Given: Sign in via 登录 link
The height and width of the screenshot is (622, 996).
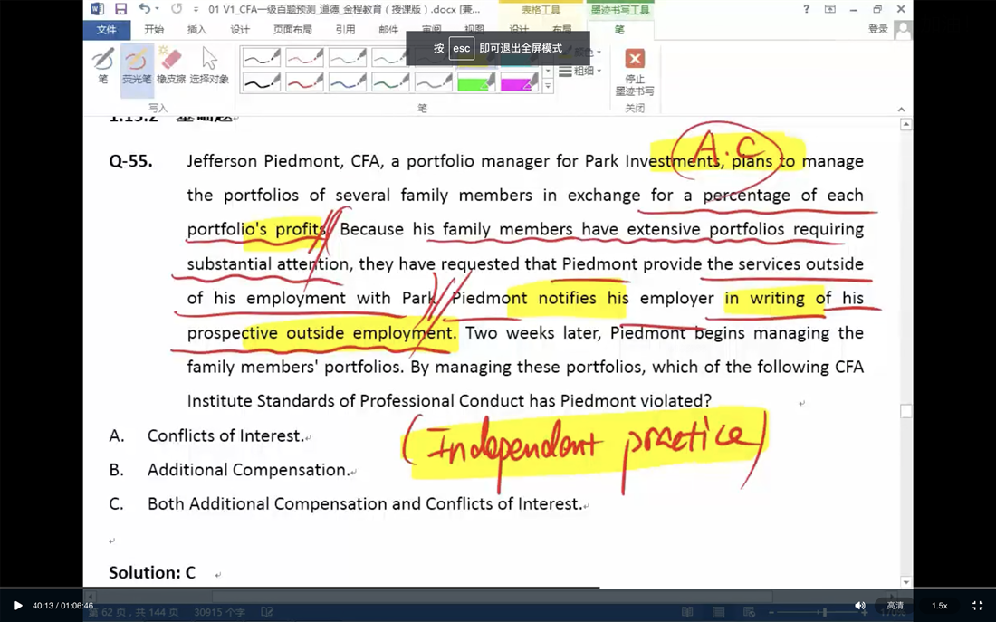Looking at the screenshot, I should (x=878, y=29).
